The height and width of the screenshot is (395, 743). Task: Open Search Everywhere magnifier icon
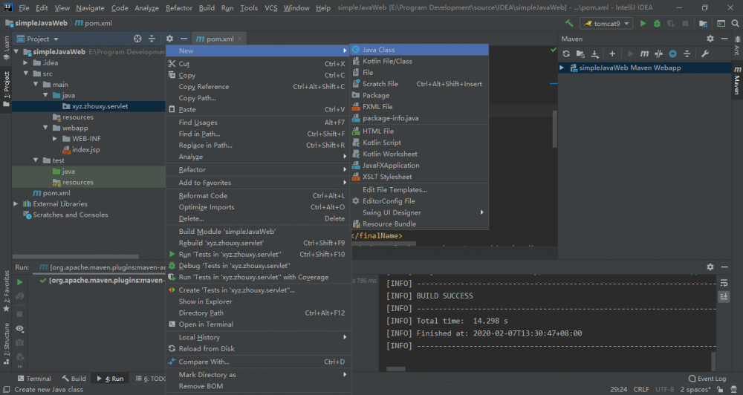point(735,23)
